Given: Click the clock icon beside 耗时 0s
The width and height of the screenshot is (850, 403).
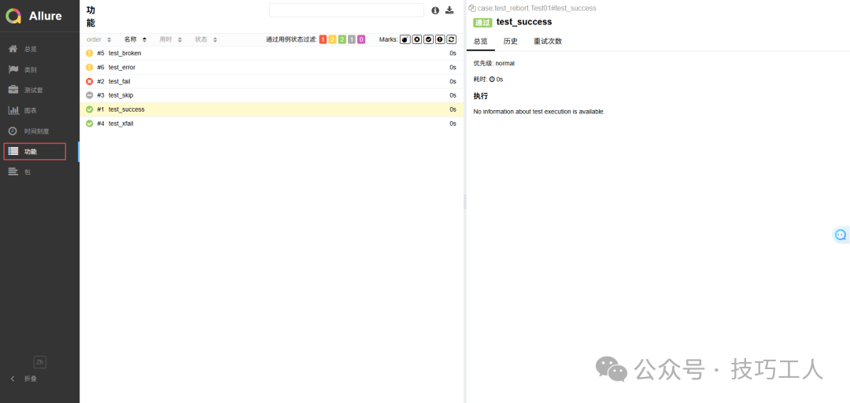Looking at the screenshot, I should pyautogui.click(x=492, y=79).
